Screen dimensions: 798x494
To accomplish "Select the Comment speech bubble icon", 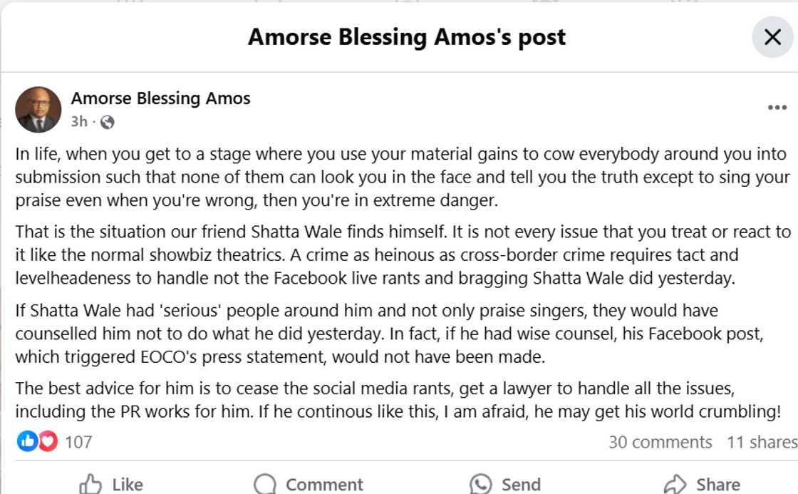I will (264, 484).
